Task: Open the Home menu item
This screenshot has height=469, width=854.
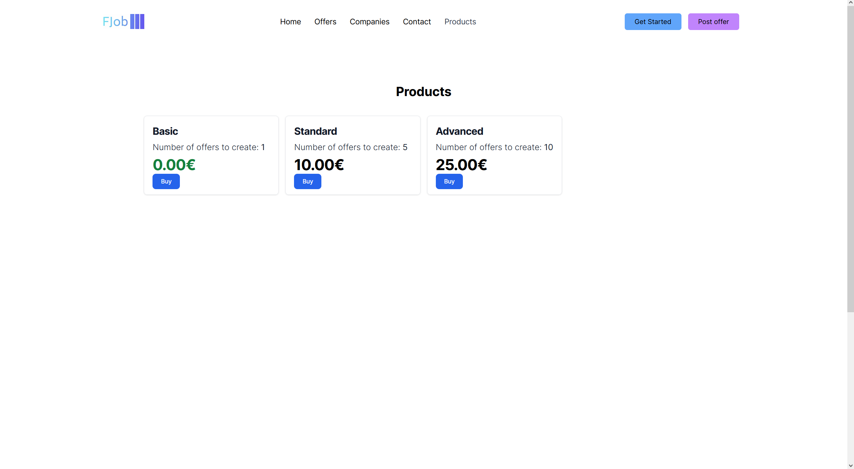Action: click(x=290, y=22)
